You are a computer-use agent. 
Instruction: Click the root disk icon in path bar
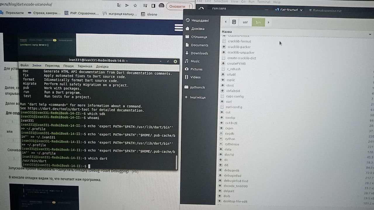pyautogui.click(x=234, y=22)
